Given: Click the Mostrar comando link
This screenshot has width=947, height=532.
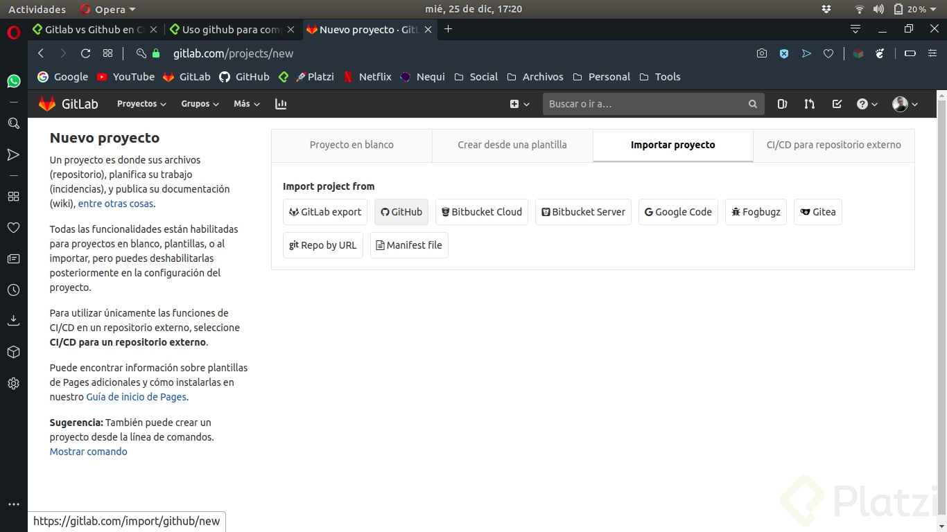Looking at the screenshot, I should [89, 452].
